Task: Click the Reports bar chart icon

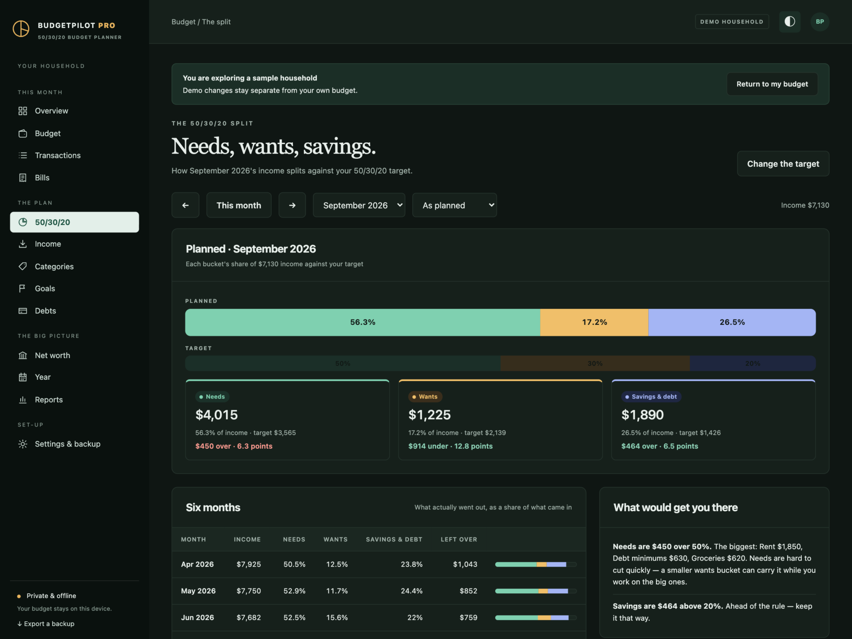Action: [x=23, y=399]
